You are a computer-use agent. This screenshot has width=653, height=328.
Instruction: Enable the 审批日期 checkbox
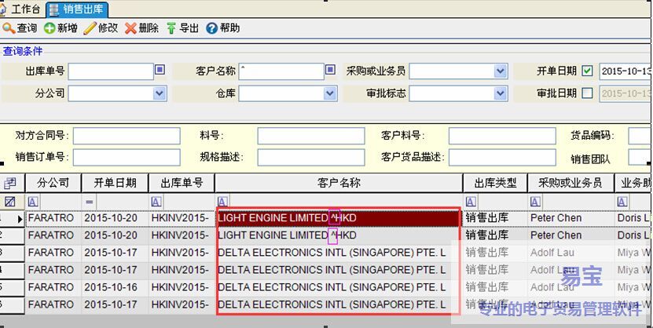[587, 93]
